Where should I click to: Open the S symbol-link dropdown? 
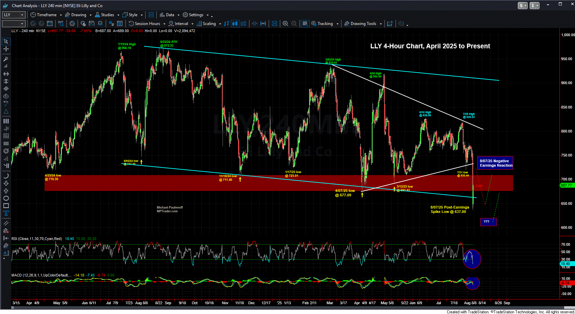click(523, 5)
